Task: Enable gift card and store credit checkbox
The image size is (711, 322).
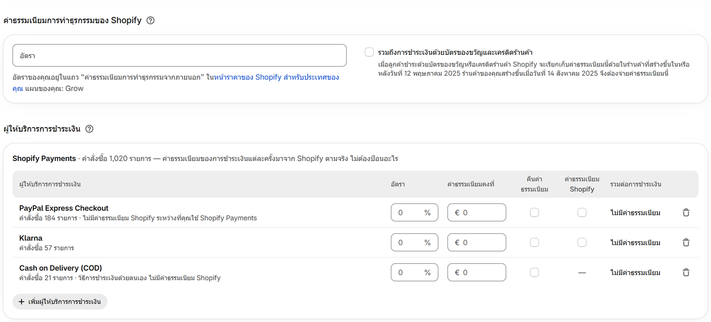Action: coord(369,52)
